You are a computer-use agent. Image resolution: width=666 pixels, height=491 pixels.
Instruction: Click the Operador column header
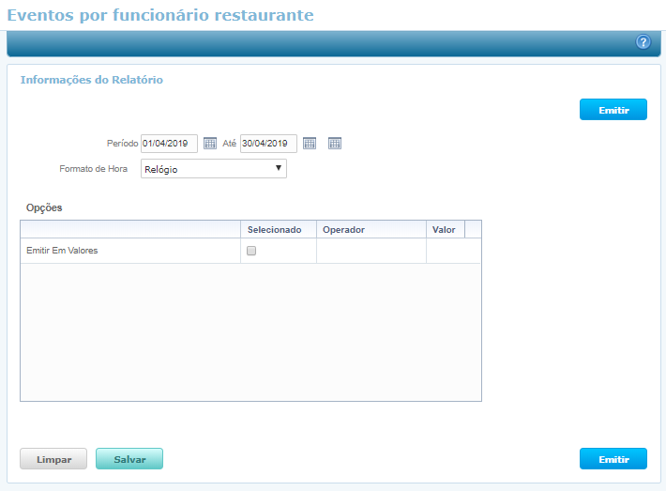(x=343, y=229)
